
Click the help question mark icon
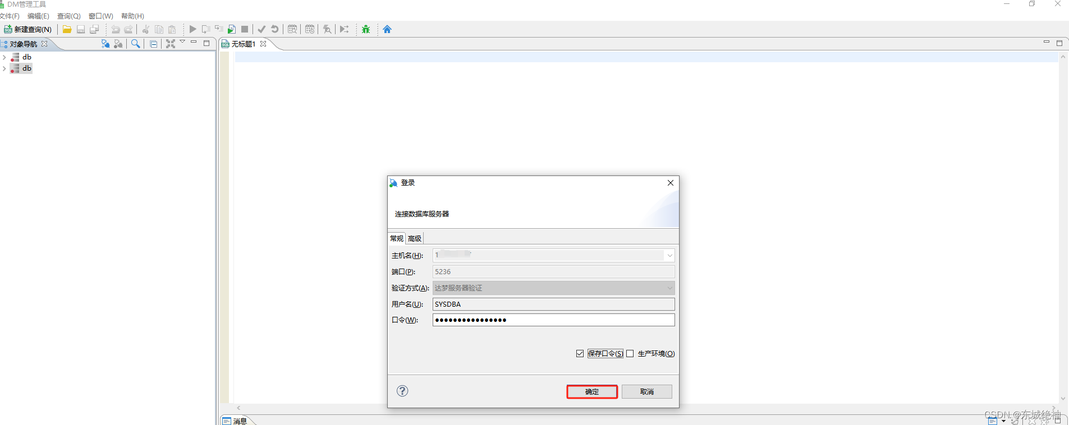pos(402,391)
